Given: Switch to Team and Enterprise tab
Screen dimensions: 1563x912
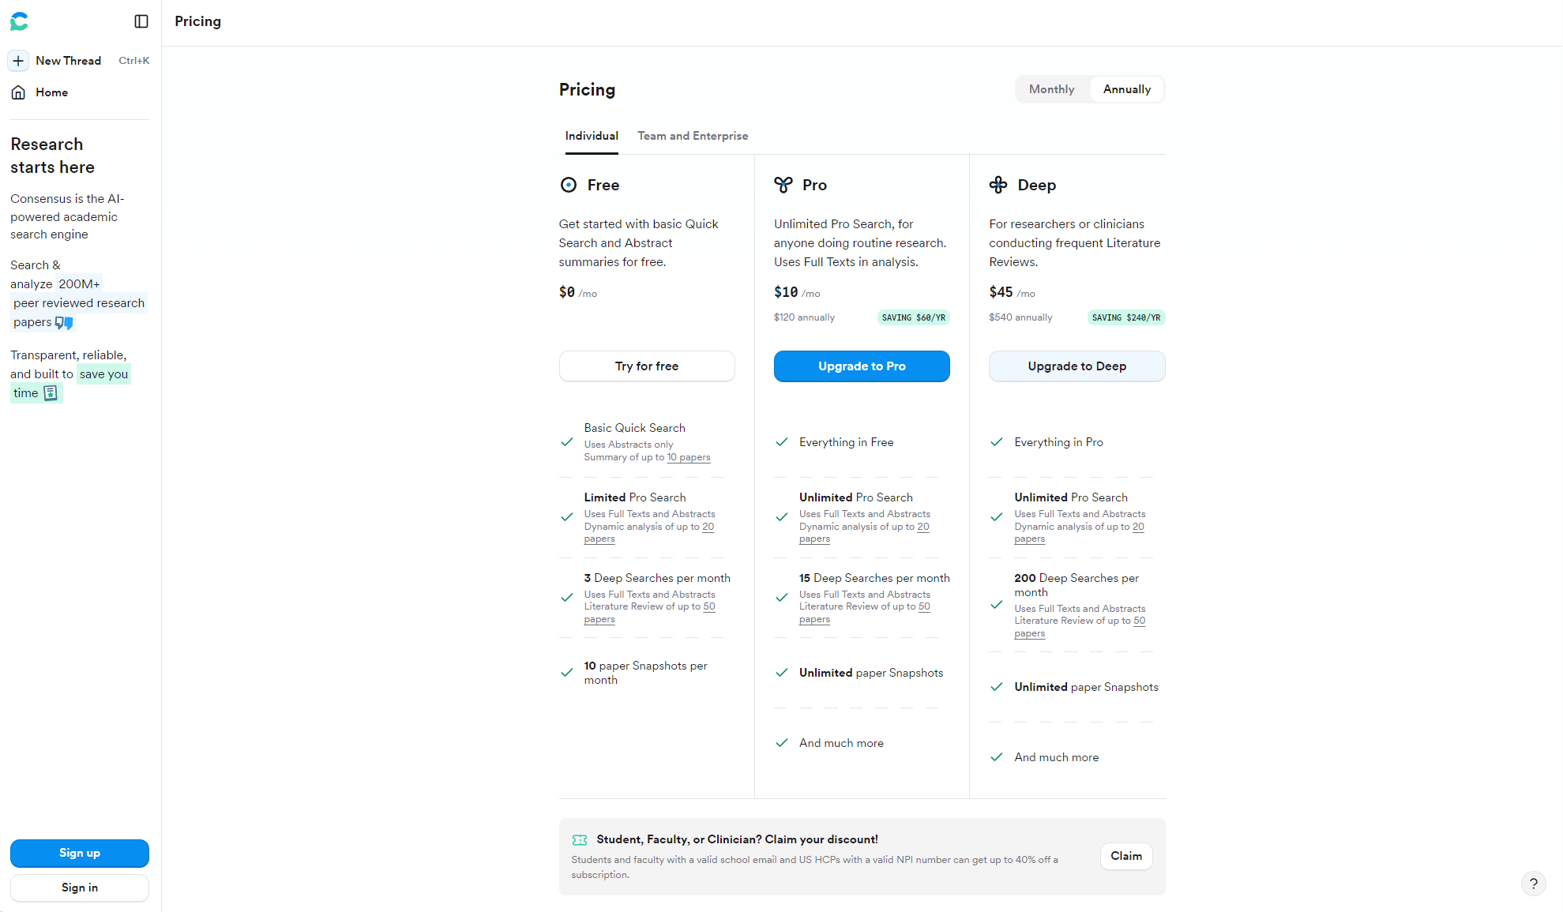Looking at the screenshot, I should (x=693, y=136).
